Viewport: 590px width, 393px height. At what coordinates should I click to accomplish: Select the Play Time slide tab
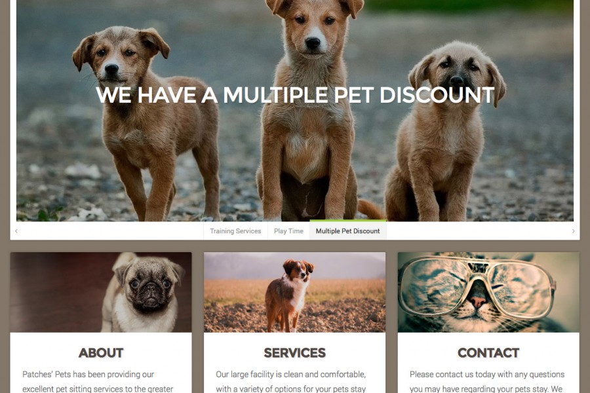click(x=288, y=231)
